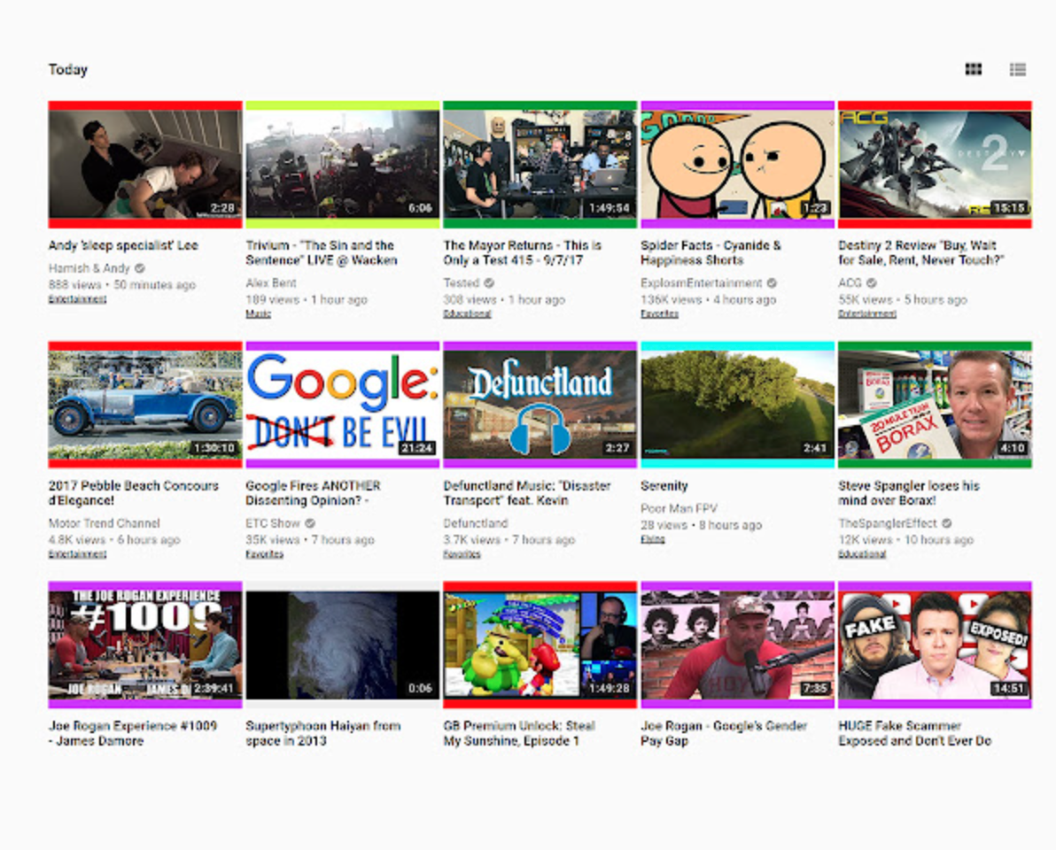Click Joe Rogan Experience #1009 video title
Viewport: 1056px width, 850px height.
tap(132, 732)
